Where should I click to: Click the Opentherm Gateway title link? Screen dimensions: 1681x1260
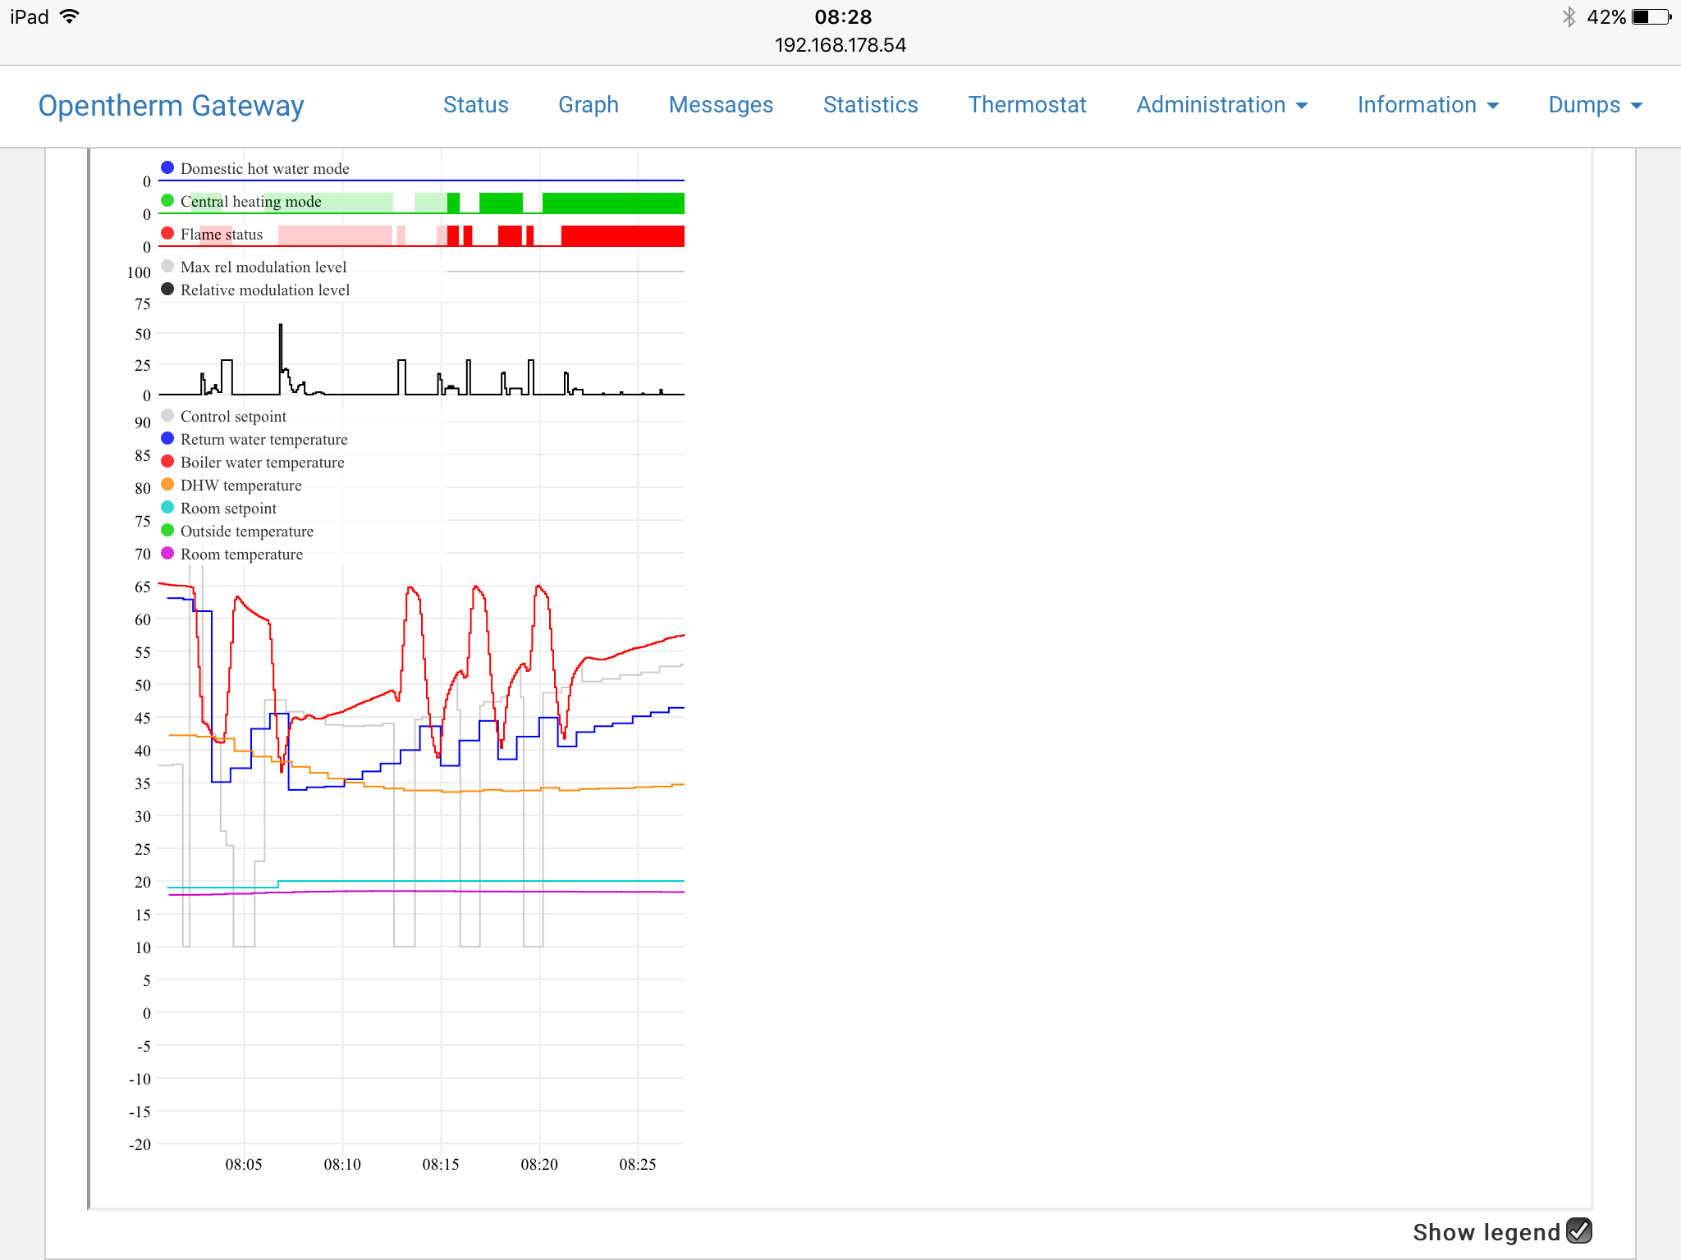point(171,106)
